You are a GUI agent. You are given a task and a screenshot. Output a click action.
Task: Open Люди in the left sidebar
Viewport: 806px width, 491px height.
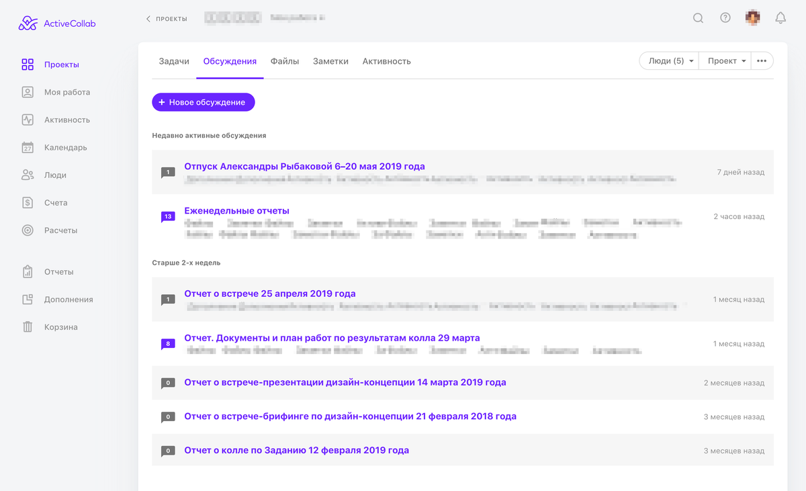coord(44,175)
